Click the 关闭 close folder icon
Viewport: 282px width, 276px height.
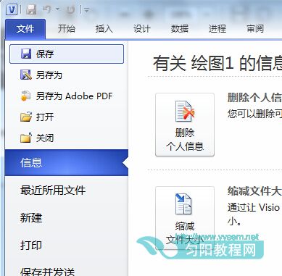pyautogui.click(x=26, y=138)
